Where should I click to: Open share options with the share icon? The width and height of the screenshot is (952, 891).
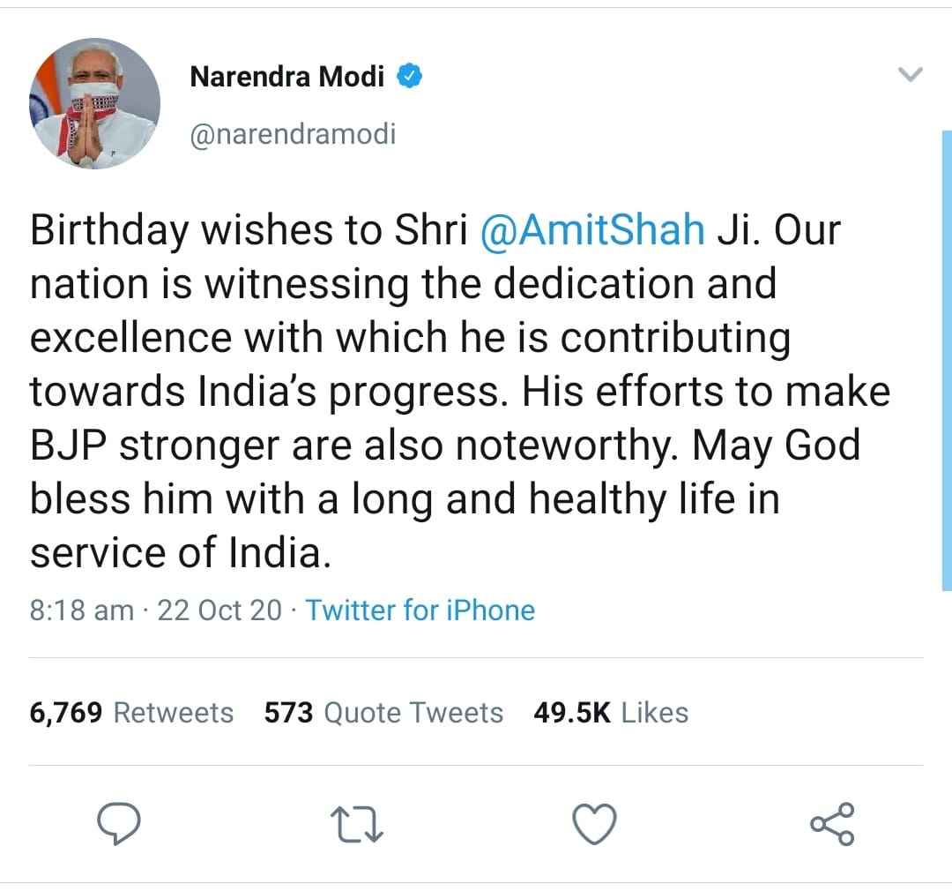pyautogui.click(x=831, y=824)
